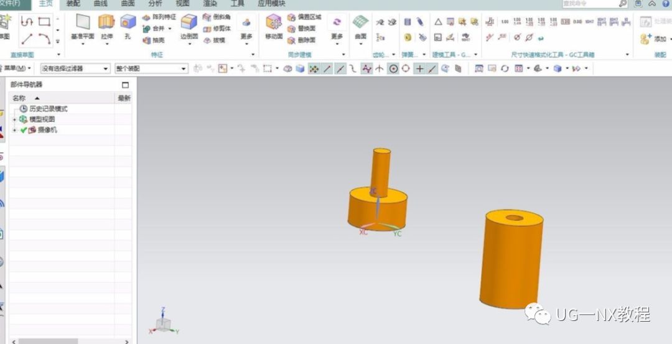Open the 视图 ribbon tab
672x344 pixels.
[x=182, y=4]
